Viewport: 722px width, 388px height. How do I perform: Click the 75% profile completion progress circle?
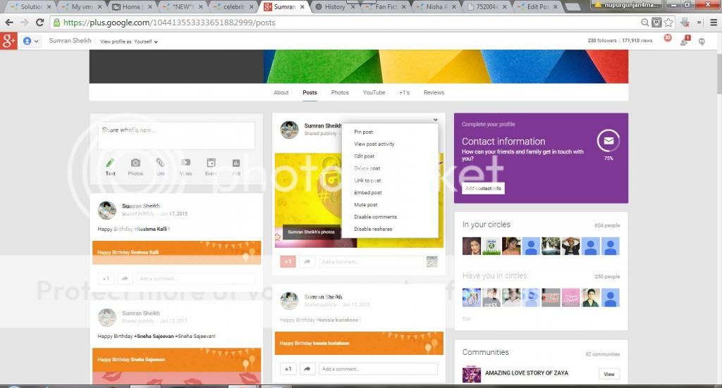[x=608, y=142]
